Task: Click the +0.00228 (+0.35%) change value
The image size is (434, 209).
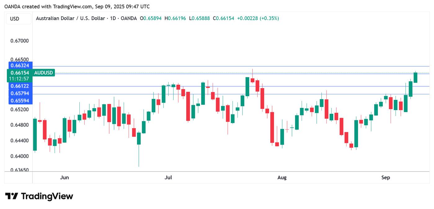Action: (x=258, y=19)
